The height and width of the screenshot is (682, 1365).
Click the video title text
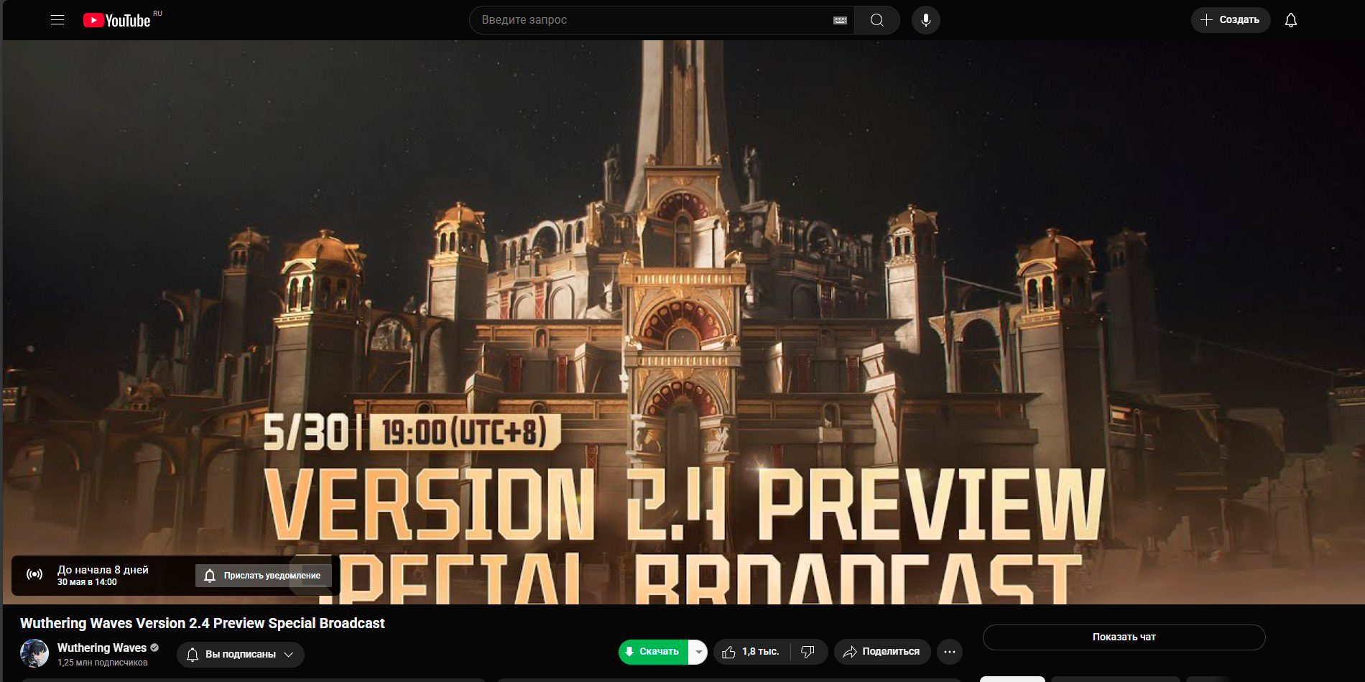(203, 623)
